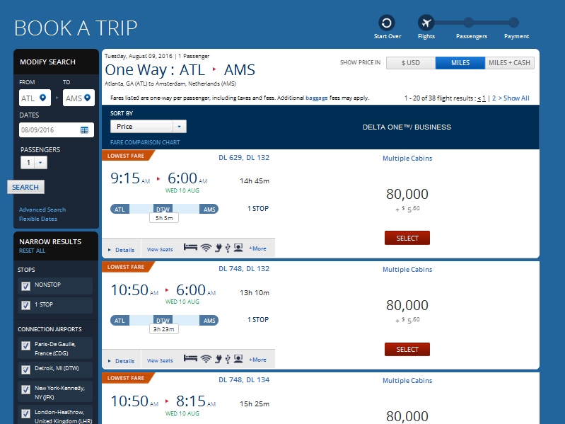Click the power outlet icon on the second flight
This screenshot has width=565, height=424.
tap(218, 359)
